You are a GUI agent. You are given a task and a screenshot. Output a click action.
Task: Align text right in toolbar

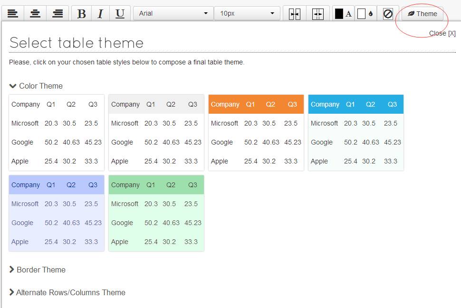point(58,13)
